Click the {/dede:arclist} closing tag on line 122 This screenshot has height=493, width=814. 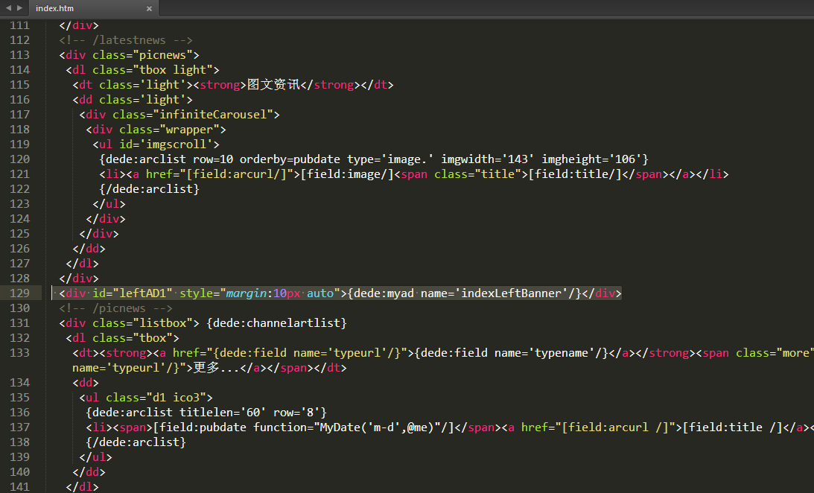point(150,189)
